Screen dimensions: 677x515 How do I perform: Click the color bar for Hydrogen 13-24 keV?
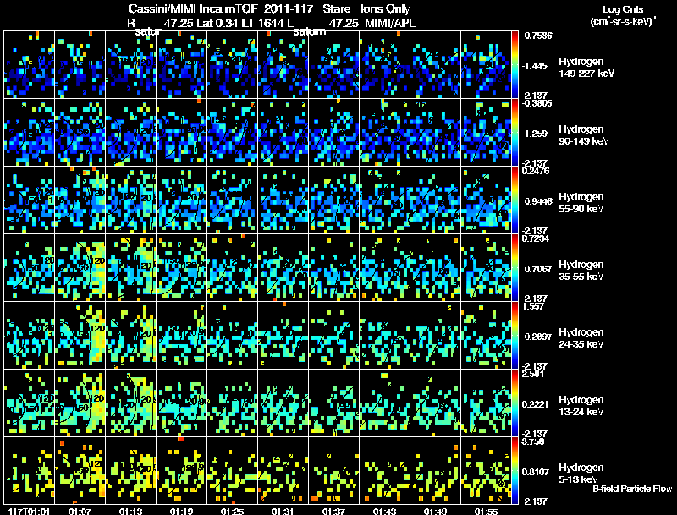515,403
